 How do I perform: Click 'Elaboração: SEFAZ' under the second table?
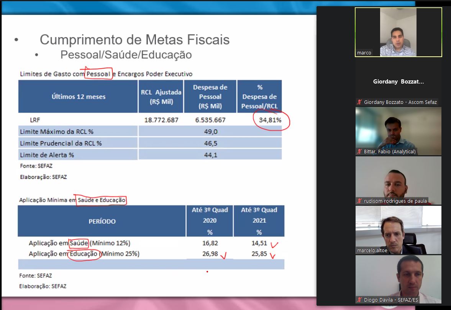click(43, 286)
